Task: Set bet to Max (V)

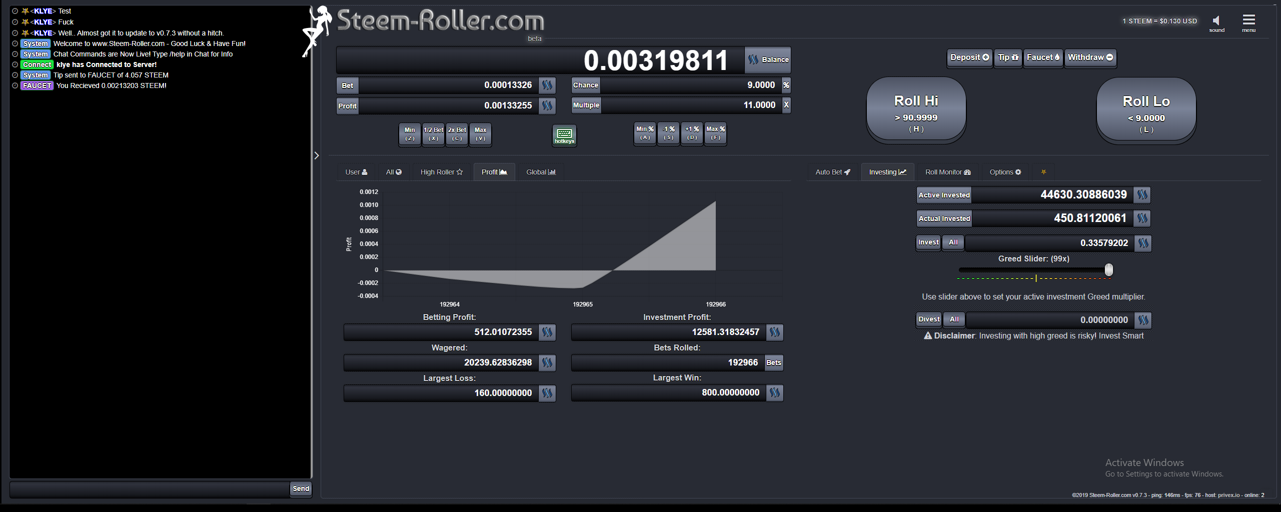Action: tap(480, 134)
